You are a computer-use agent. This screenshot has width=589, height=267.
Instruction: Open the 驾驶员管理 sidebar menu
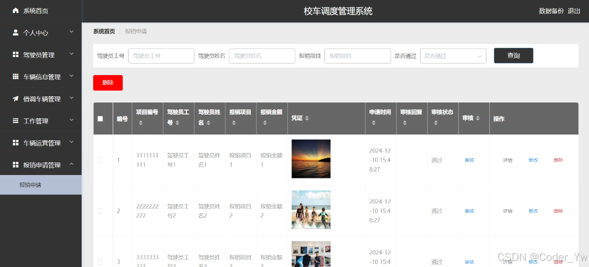(41, 55)
